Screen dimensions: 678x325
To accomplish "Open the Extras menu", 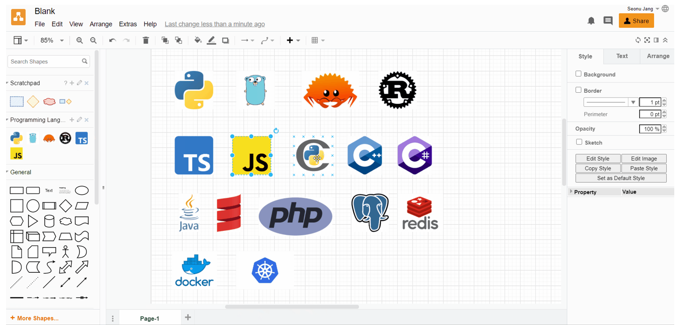I will [128, 24].
